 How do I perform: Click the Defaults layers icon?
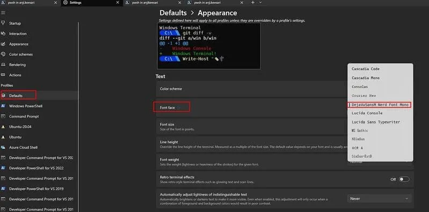pos(3,96)
